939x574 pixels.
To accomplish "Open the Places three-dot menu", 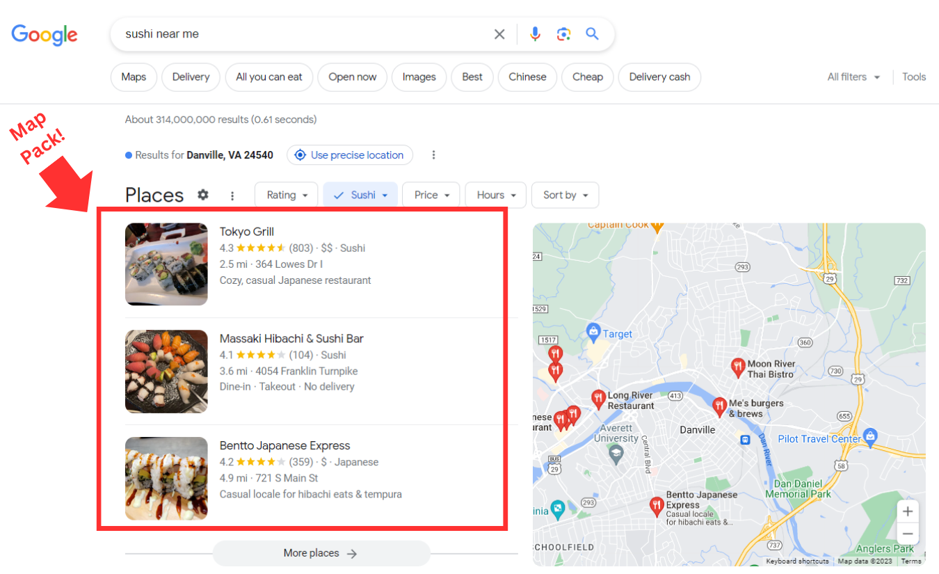I will 232,196.
